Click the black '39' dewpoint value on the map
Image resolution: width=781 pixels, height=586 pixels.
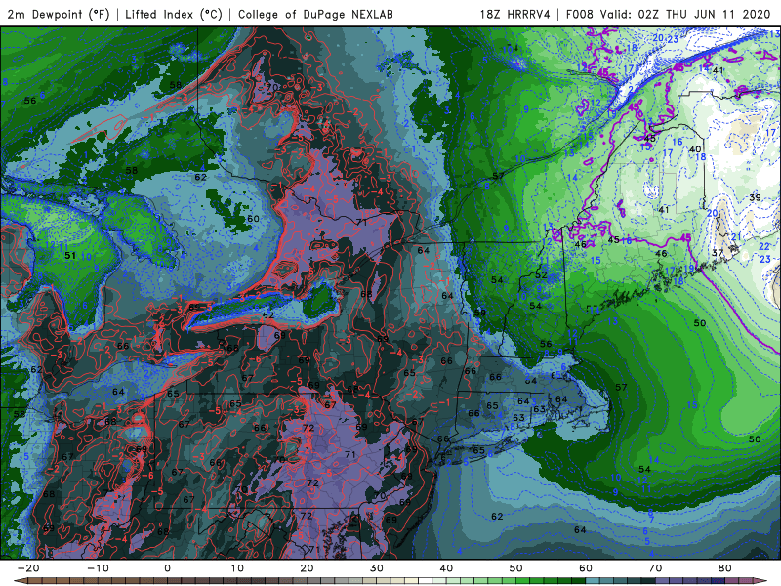click(755, 197)
